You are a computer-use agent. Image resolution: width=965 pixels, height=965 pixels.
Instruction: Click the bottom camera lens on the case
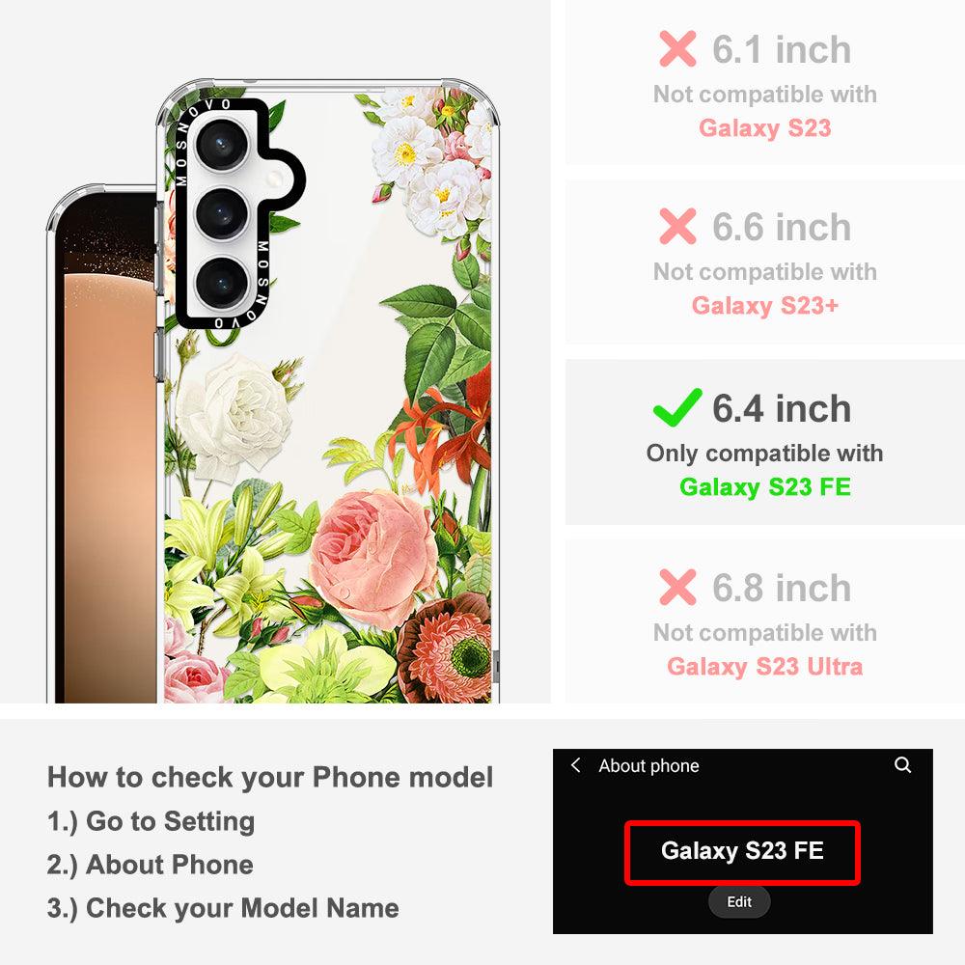coord(222,283)
